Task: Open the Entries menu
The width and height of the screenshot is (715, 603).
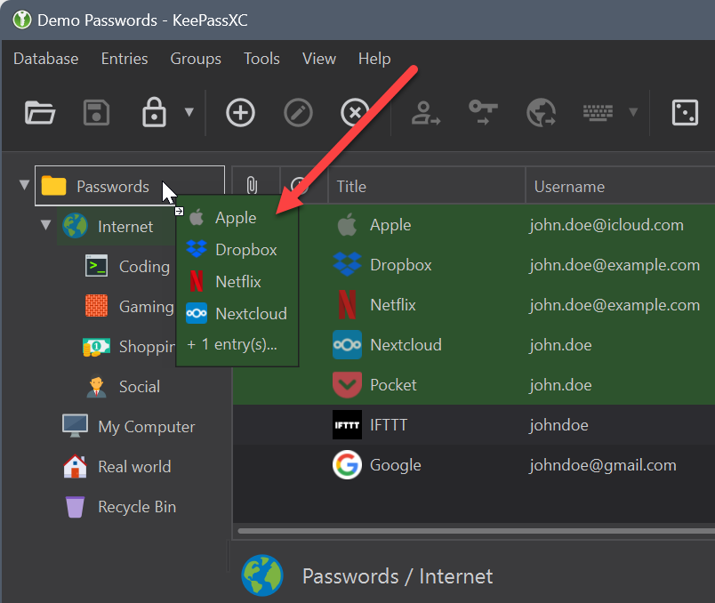Action: click(x=124, y=59)
